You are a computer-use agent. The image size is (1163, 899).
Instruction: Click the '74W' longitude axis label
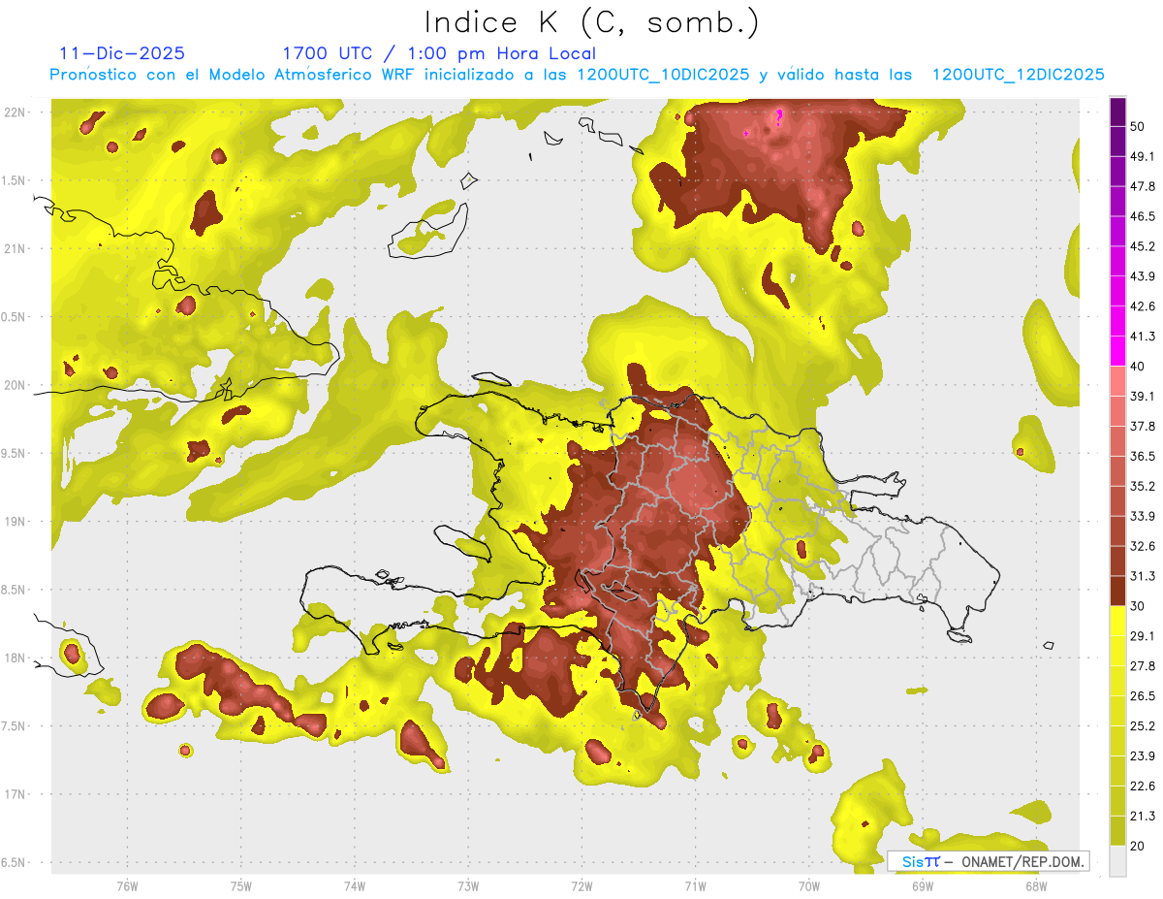pos(355,886)
